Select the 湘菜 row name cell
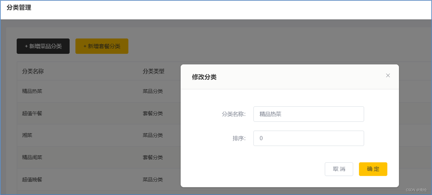Image resolution: width=432 pixels, height=195 pixels. click(x=27, y=135)
